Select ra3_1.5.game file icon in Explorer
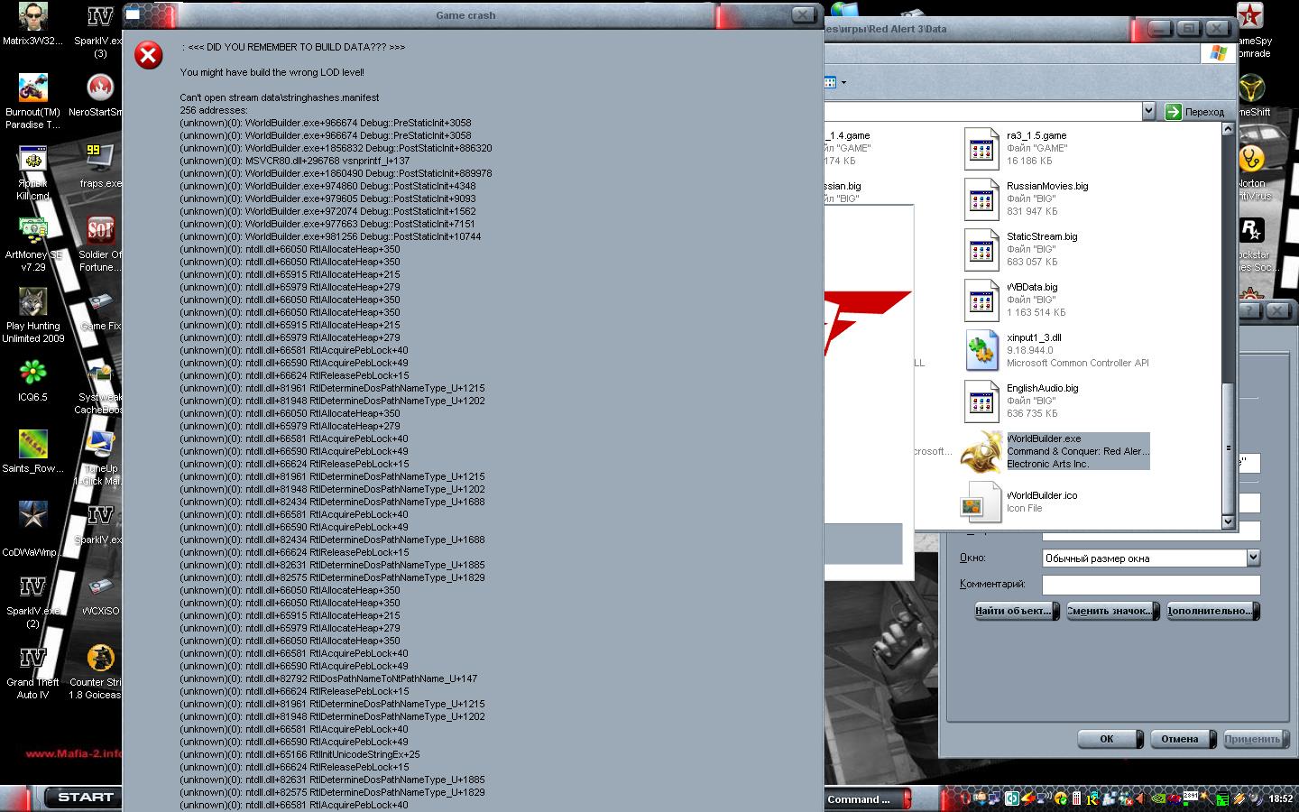The width and height of the screenshot is (1299, 812). click(x=981, y=148)
